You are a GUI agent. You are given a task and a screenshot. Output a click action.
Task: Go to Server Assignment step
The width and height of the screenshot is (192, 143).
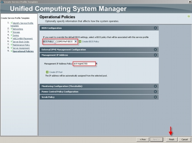21,48
